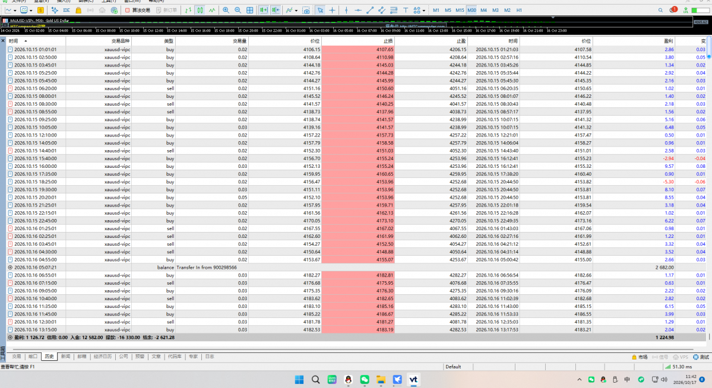Switch chart to line chart view
Viewport: 712px width, 388px height.
(212, 10)
